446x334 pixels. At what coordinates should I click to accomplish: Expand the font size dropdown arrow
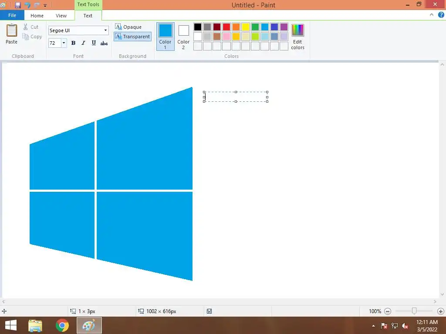tap(64, 43)
